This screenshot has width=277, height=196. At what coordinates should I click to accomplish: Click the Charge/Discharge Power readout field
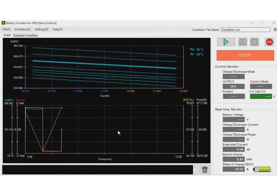click(x=234, y=139)
